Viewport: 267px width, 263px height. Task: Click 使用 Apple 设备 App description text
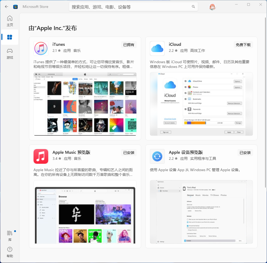[195, 170]
